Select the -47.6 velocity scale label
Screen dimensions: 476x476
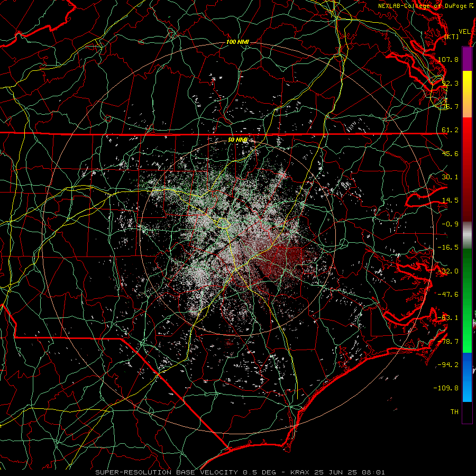point(448,295)
